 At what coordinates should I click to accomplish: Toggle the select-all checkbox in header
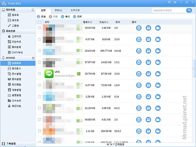(40, 22)
